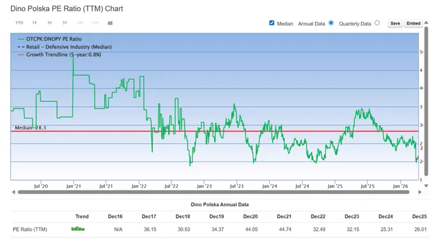
Task: Click the Save button
Action: click(x=395, y=23)
